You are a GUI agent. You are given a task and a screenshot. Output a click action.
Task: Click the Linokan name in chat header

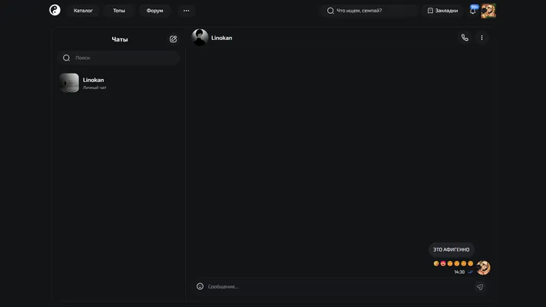[221, 38]
